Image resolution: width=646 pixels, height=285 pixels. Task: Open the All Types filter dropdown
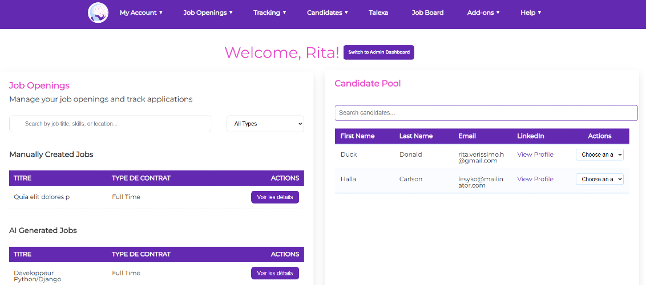tap(265, 123)
